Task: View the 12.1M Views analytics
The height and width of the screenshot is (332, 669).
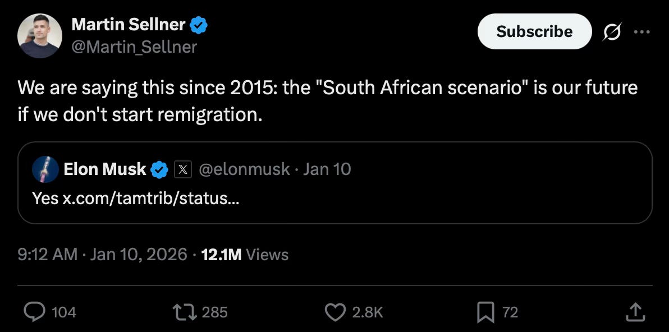Action: point(245,255)
